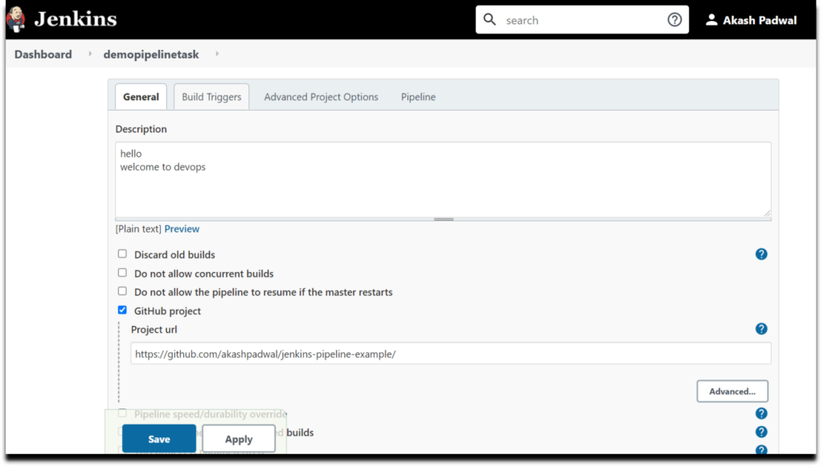
Task: Click the user profile icon beside Akash Padwal
Action: click(x=712, y=20)
